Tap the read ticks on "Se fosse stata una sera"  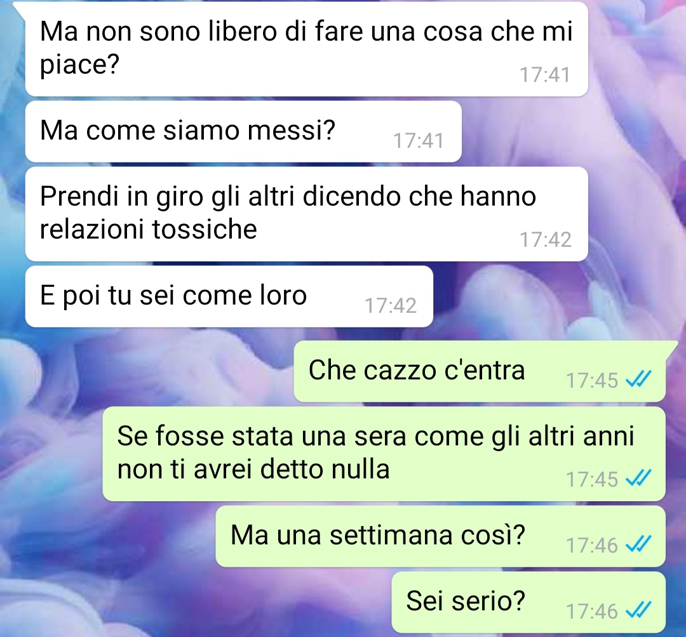point(638,478)
